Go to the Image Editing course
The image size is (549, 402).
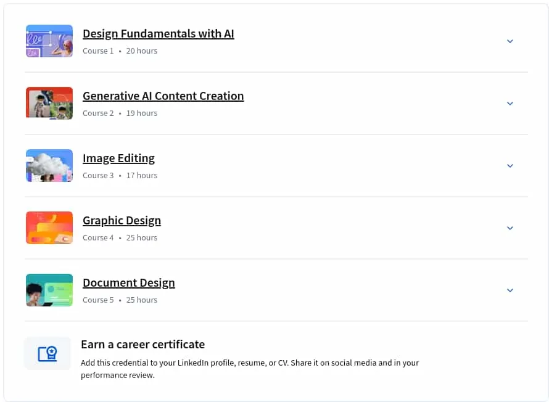[118, 158]
